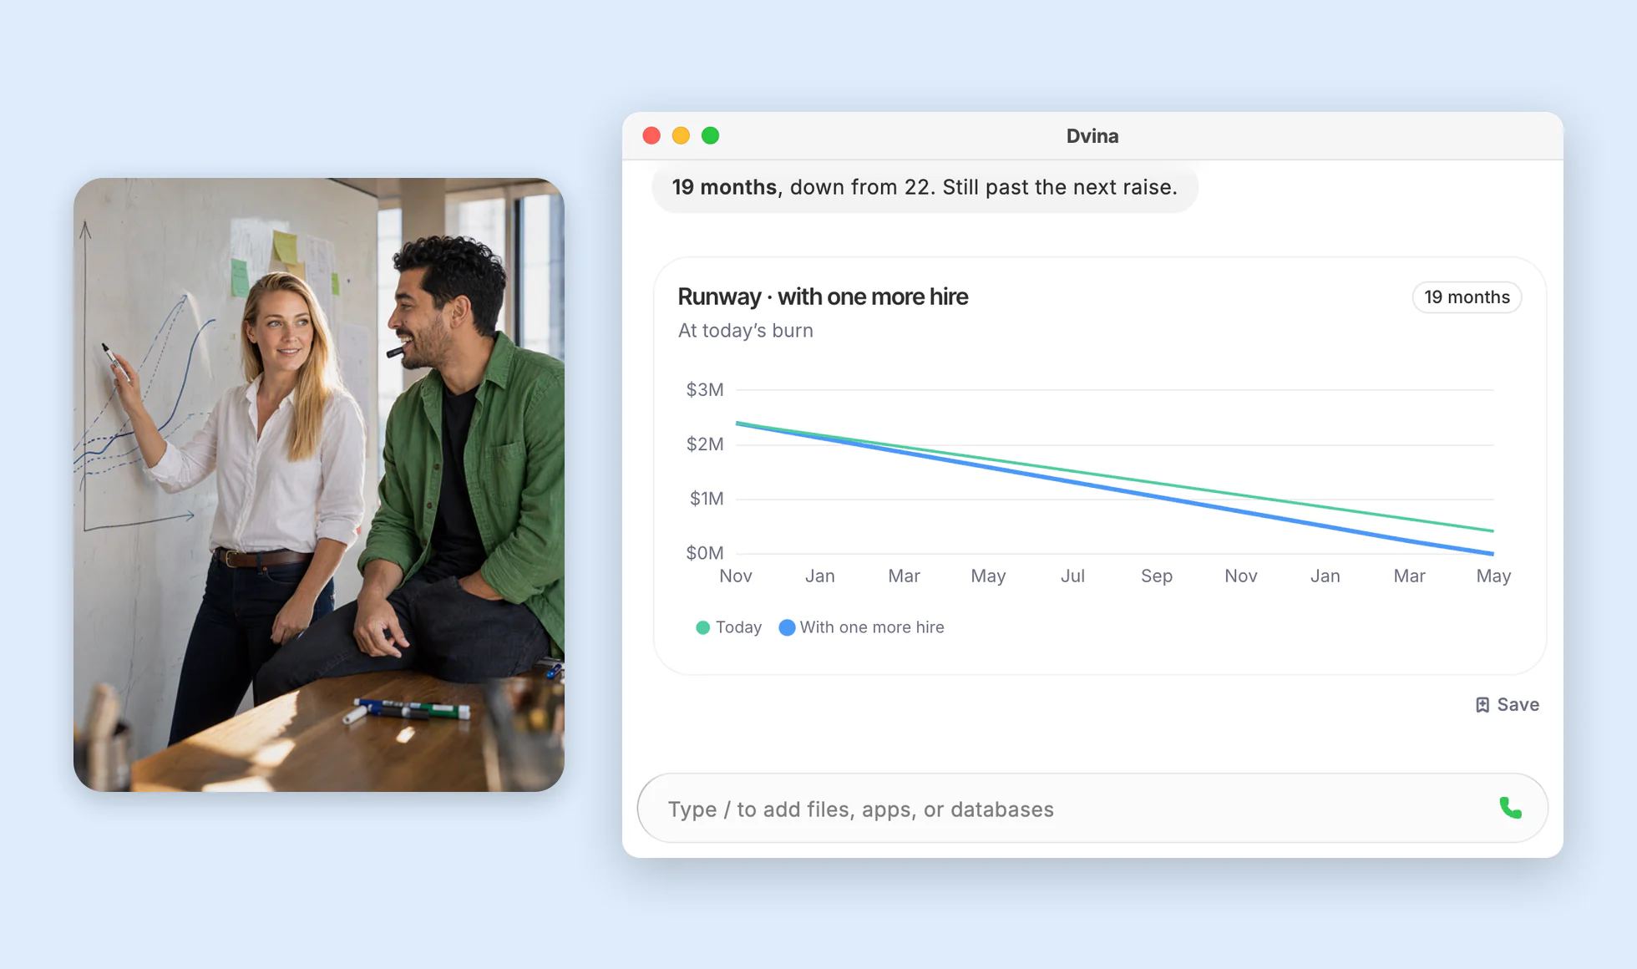Click the 'Dvina' window title
Image resolution: width=1637 pixels, height=969 pixels.
[1092, 136]
